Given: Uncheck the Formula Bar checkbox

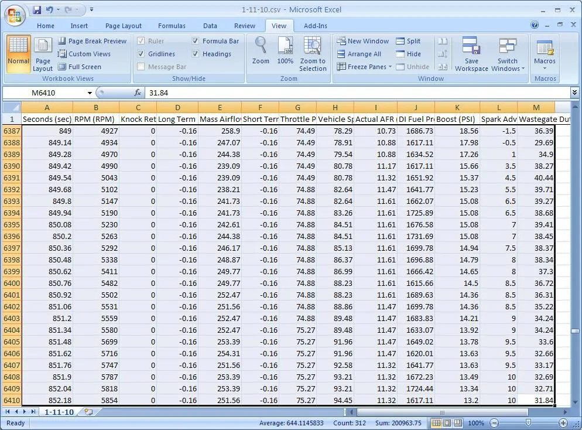Looking at the screenshot, I should (195, 41).
